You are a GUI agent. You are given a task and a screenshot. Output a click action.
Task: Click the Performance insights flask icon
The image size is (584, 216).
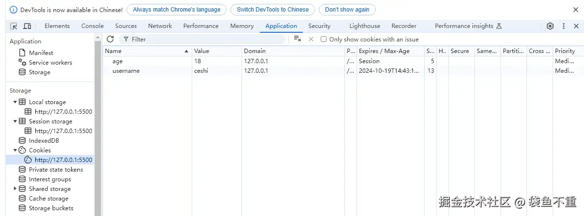(x=499, y=26)
